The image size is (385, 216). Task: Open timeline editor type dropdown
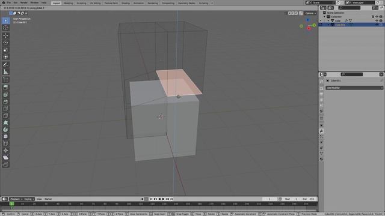pyautogui.click(x=5, y=199)
